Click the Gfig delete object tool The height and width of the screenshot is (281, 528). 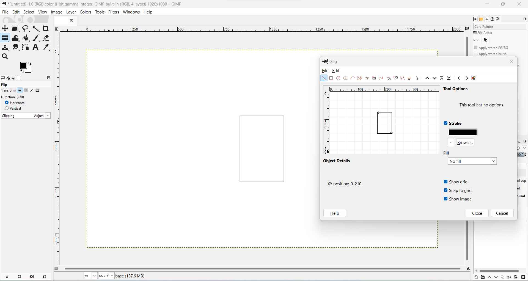(410, 78)
